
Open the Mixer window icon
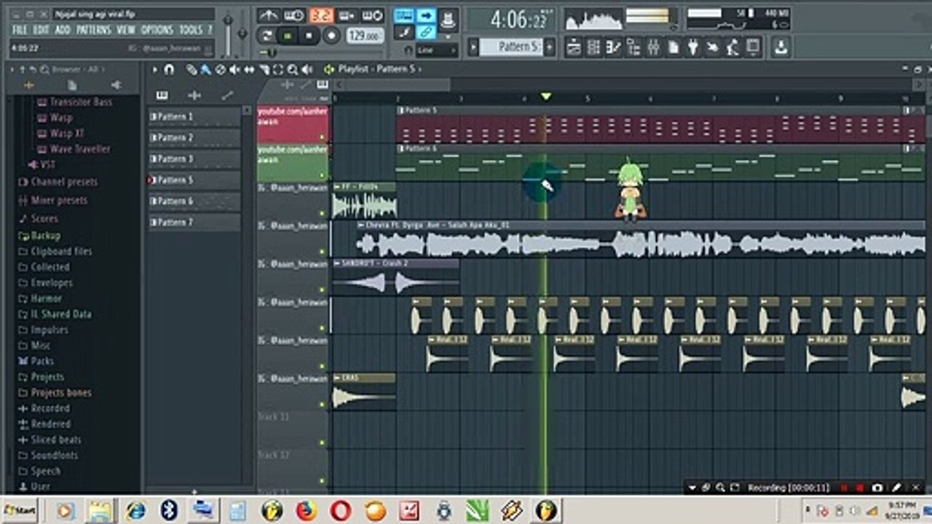(x=653, y=48)
